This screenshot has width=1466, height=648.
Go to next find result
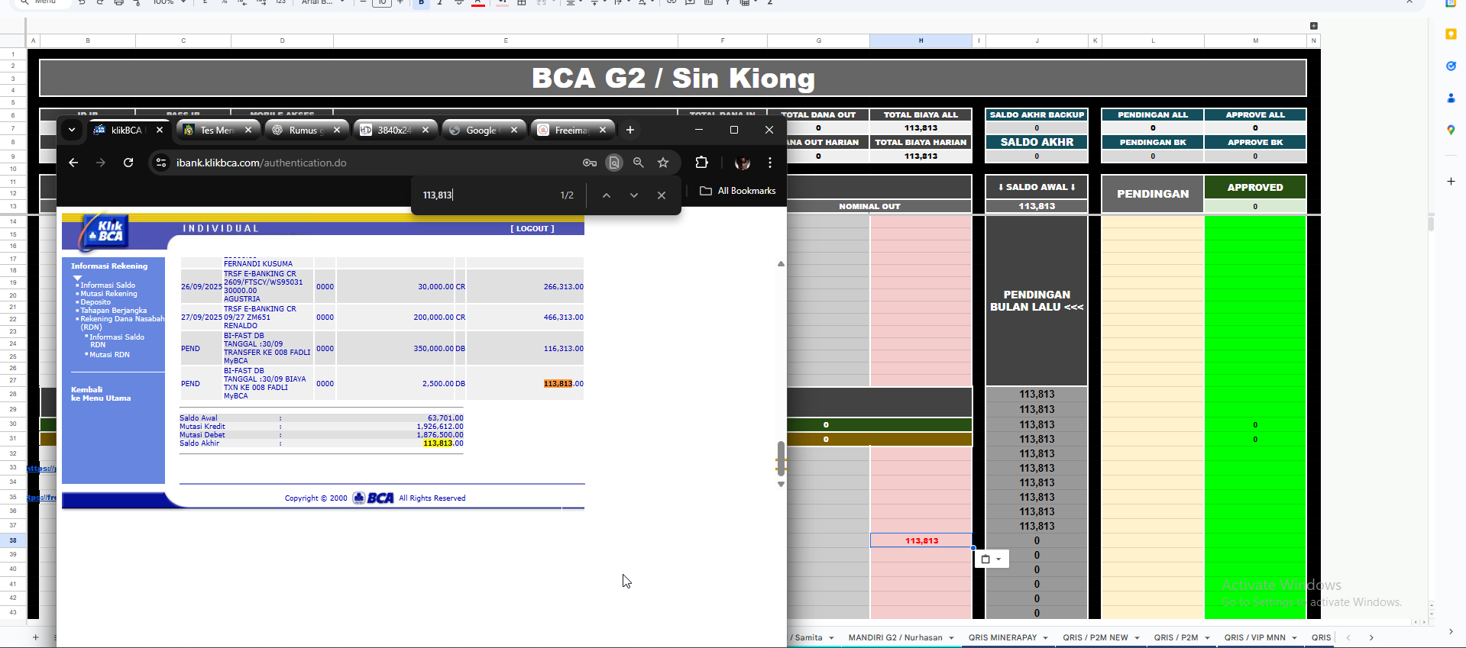coord(634,195)
